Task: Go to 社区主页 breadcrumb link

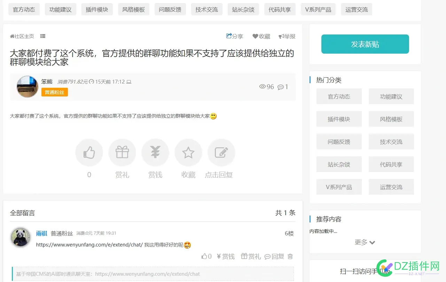Action: pyautogui.click(x=22, y=36)
